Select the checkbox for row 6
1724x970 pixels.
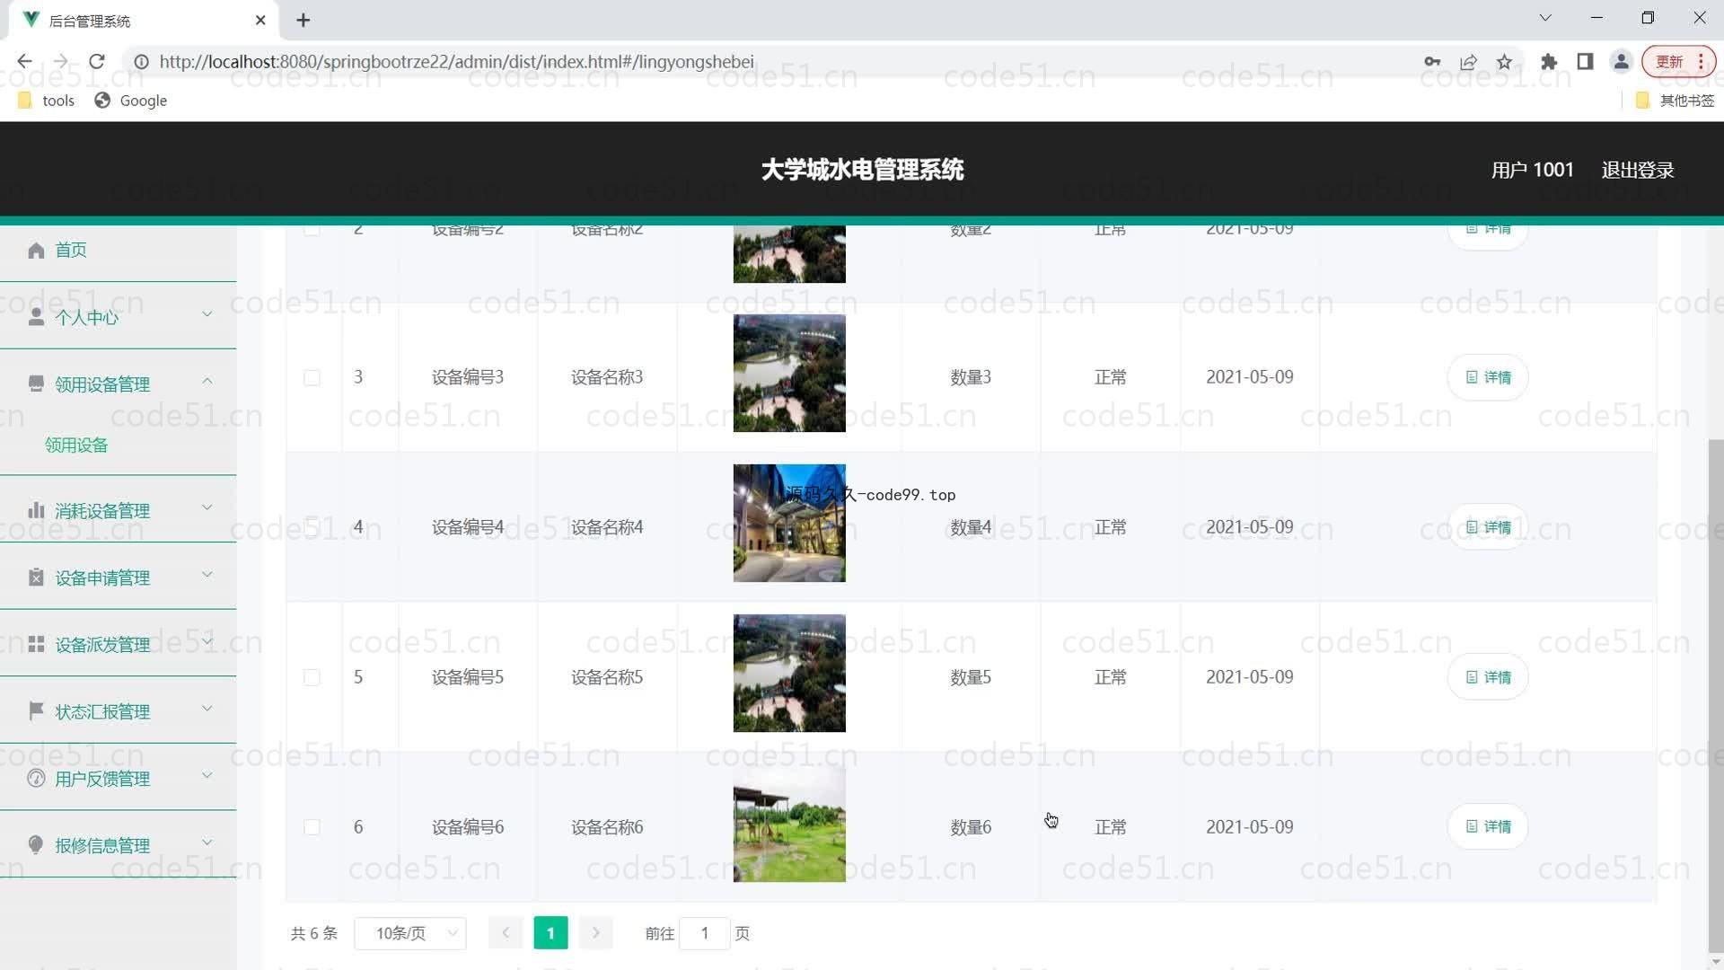[312, 827]
